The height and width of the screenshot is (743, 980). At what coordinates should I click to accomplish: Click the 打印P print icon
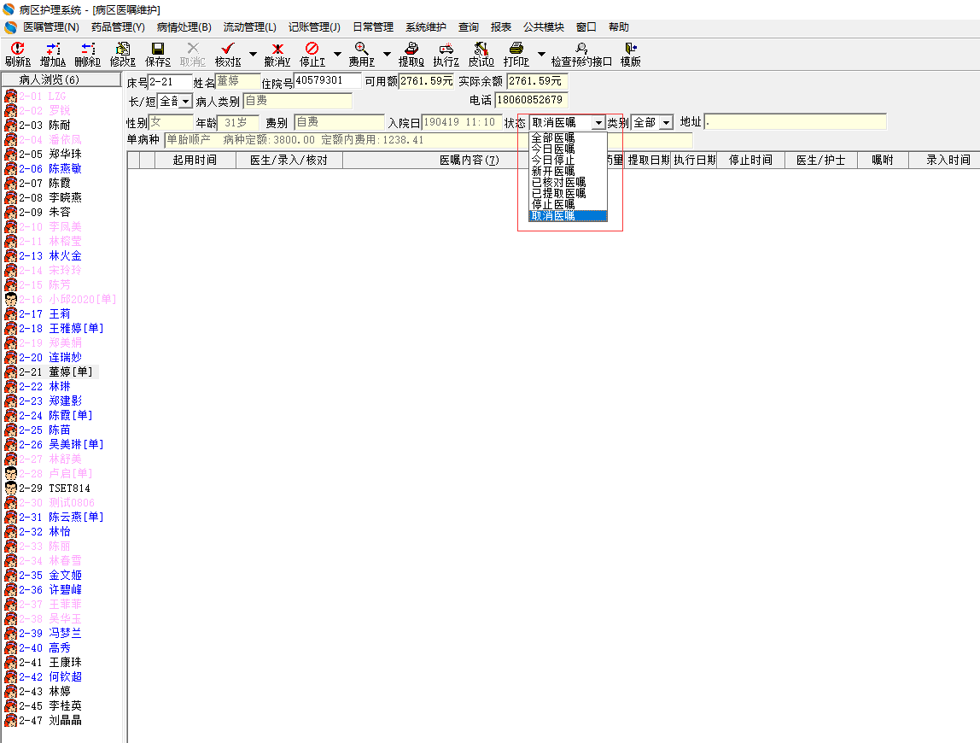(x=516, y=49)
